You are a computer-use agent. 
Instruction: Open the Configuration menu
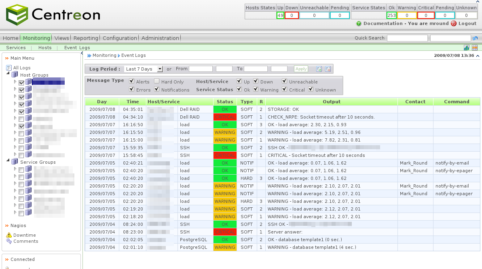(x=120, y=38)
